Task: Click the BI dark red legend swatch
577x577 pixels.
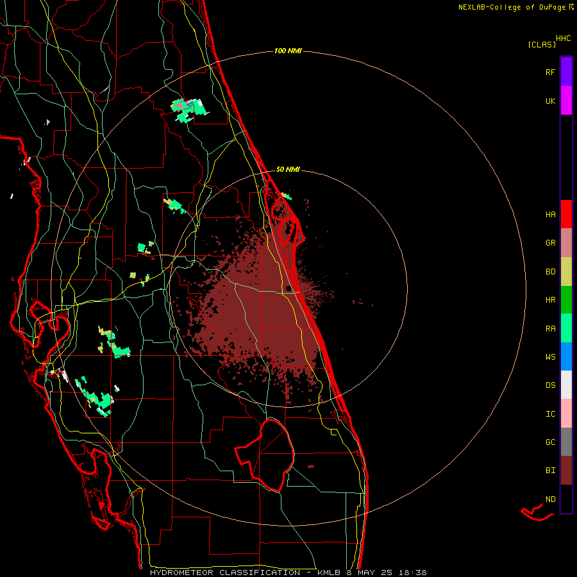Action: point(566,471)
